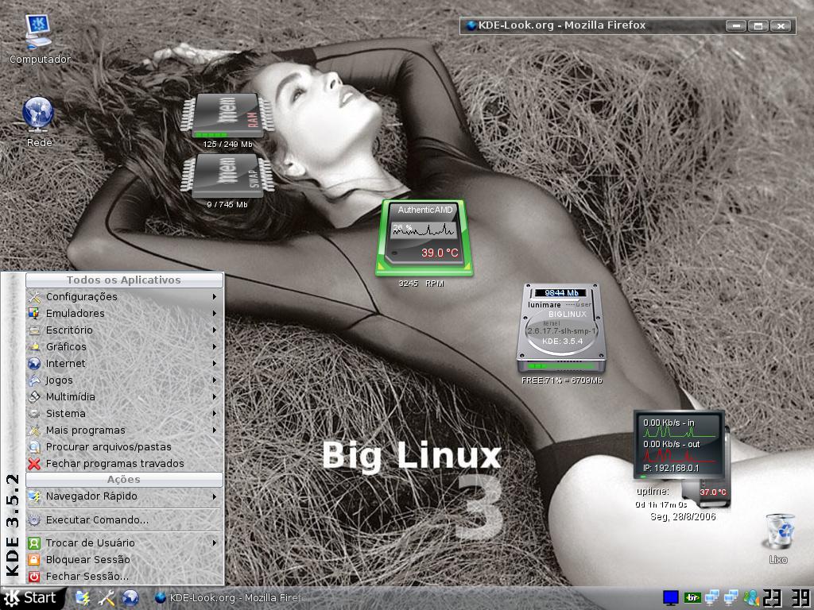Maximize the KDE-Look.org Firefox window
Viewport: 814px width, 610px height.
[x=758, y=25]
